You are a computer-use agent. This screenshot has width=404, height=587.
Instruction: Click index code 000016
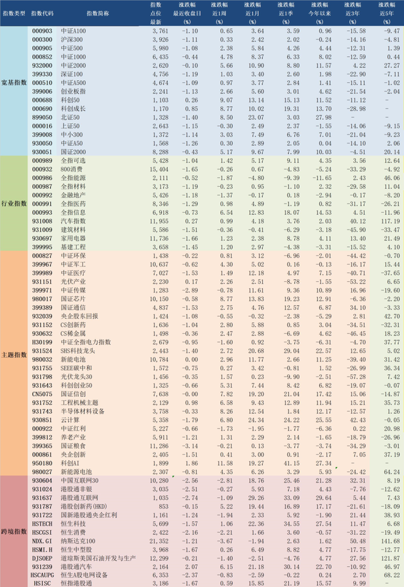tap(42, 126)
